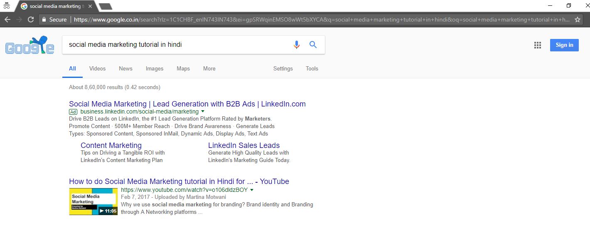Switch to the Images results tab
Viewport: 590px width, 225px height.
pos(154,69)
